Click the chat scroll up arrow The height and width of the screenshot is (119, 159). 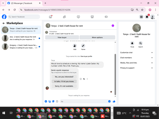pos(115,42)
